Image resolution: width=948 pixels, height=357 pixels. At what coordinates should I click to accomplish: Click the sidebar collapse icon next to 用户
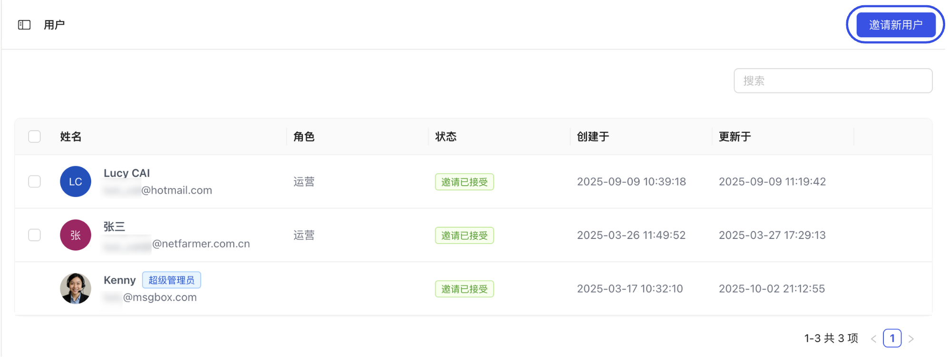pyautogui.click(x=25, y=23)
